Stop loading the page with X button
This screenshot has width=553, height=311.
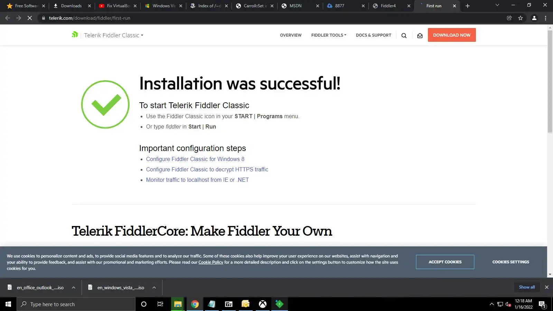(x=30, y=18)
